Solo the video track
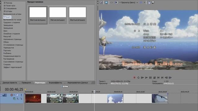The height and width of the screenshot is (111, 198). pos(21,95)
